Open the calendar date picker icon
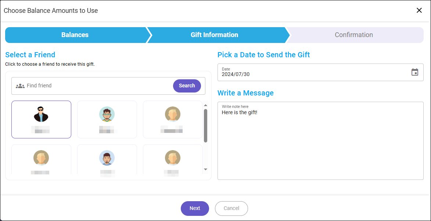This screenshot has height=221, width=431. [x=414, y=72]
